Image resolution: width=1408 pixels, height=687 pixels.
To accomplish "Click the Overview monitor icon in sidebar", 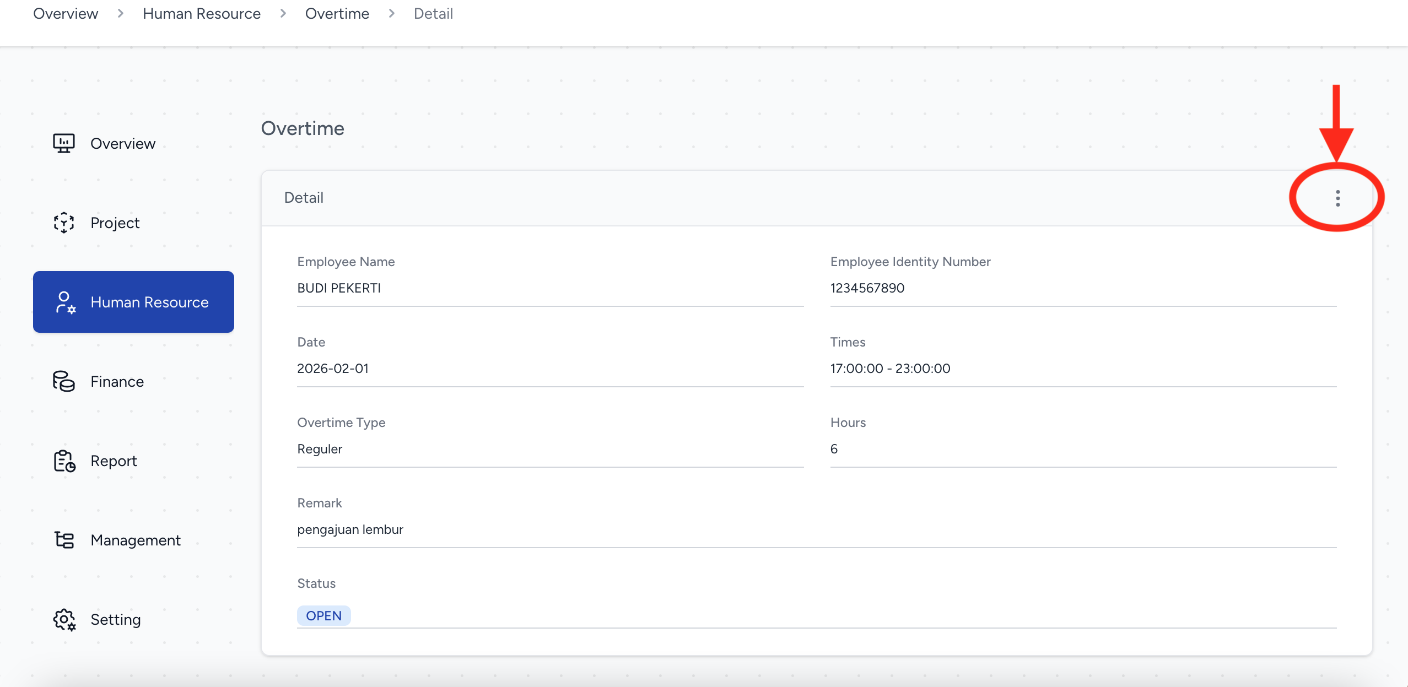I will (64, 143).
